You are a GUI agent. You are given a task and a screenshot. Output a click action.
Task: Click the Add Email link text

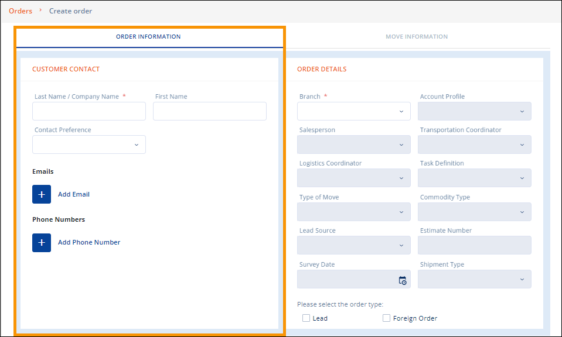74,194
